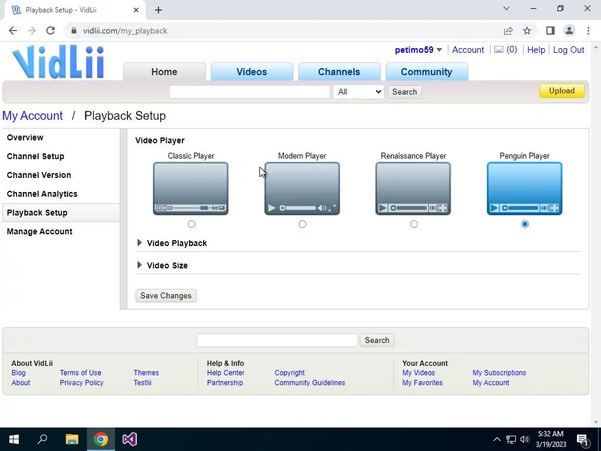Open the All search category dropdown
Image resolution: width=601 pixels, height=451 pixels.
tap(359, 92)
